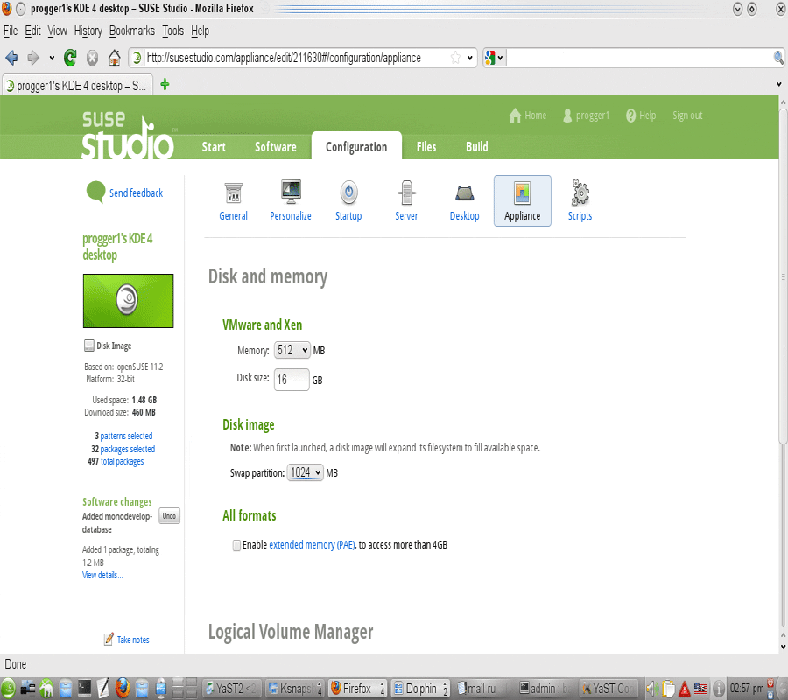Screen dimensions: 788x700
Task: Click the Stop loading button
Action: tap(92, 58)
